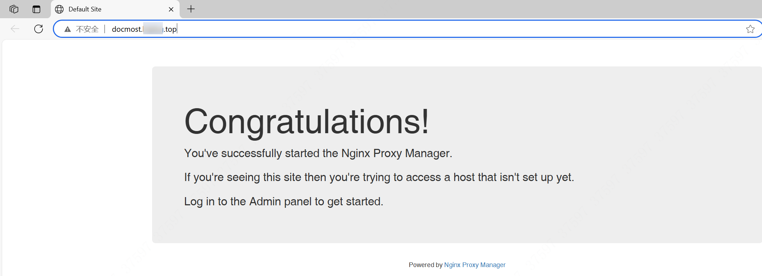Click the globe favicon on the tab
762x276 pixels.
click(59, 9)
